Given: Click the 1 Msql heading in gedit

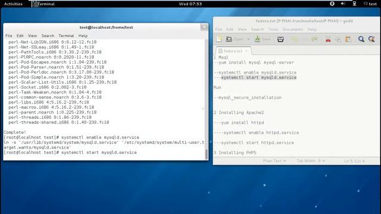Looking at the screenshot, I should (x=221, y=58).
